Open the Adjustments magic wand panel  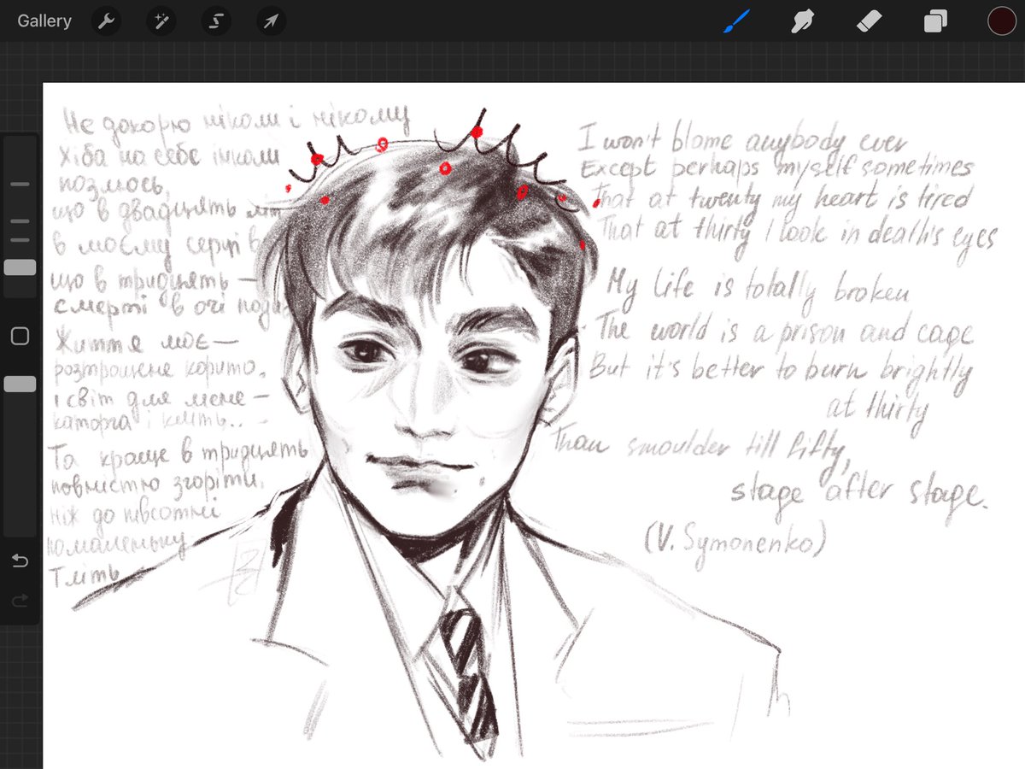161,21
